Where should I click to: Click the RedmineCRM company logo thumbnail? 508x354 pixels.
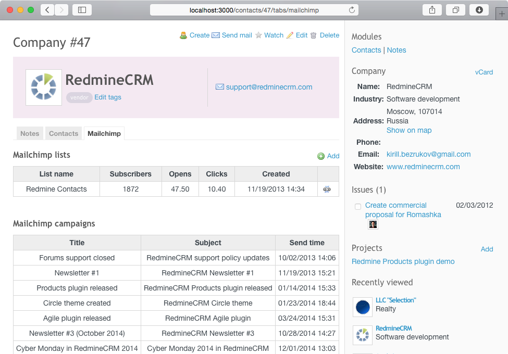pyautogui.click(x=44, y=87)
